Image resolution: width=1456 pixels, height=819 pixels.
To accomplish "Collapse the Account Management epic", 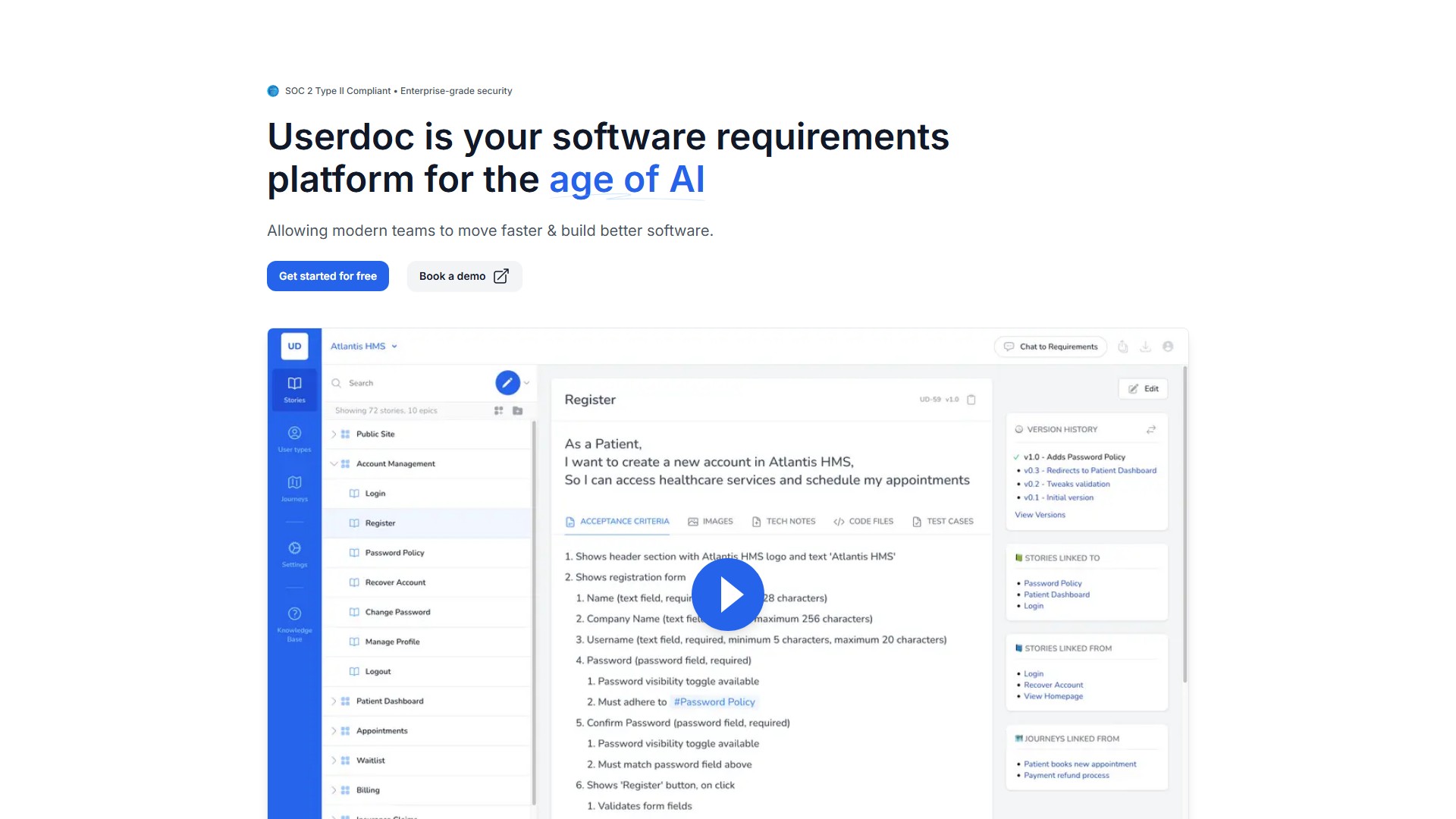I will click(x=334, y=463).
